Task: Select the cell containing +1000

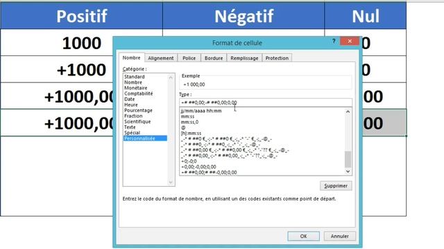Action: coord(82,70)
